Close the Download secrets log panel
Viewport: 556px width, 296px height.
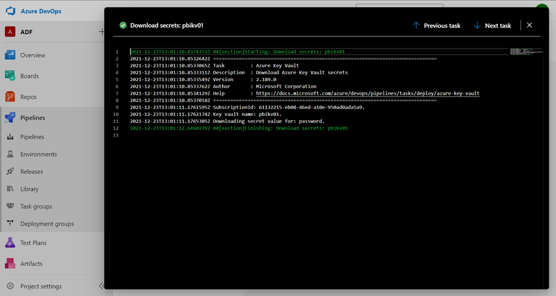pos(530,25)
